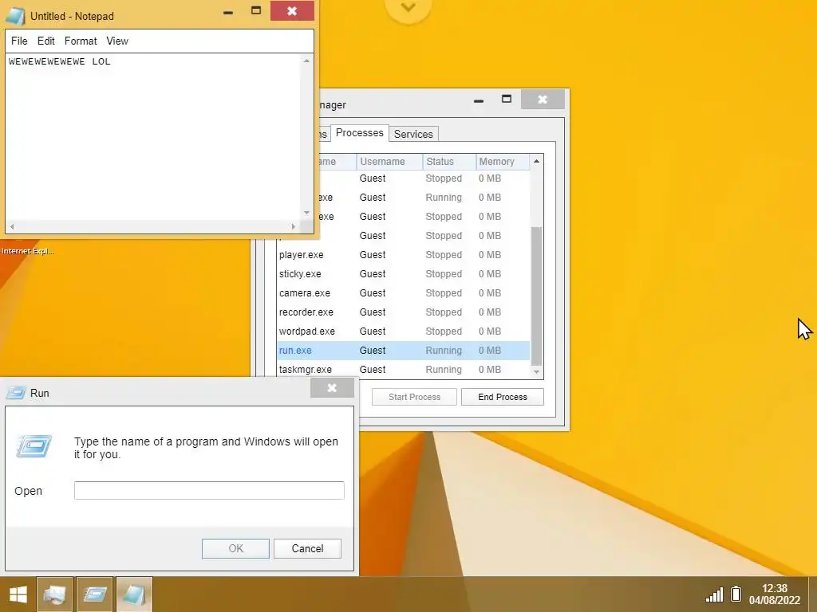Open the Start menu Windows logo

18,594
